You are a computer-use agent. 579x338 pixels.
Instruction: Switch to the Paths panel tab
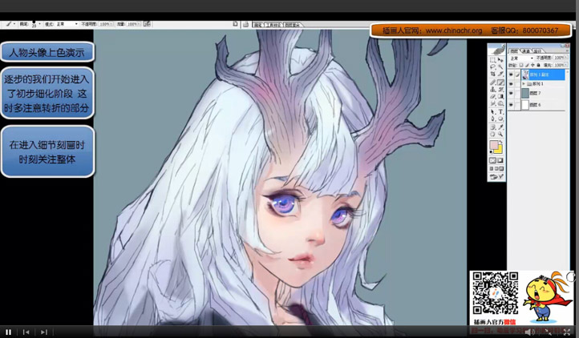point(538,50)
